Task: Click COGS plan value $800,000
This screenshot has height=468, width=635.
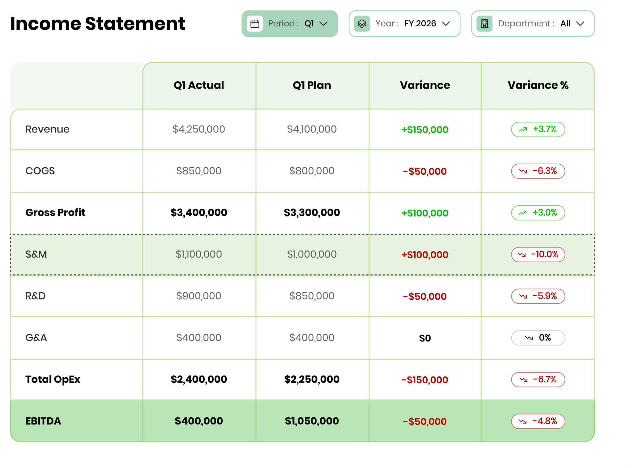Action: (x=312, y=171)
